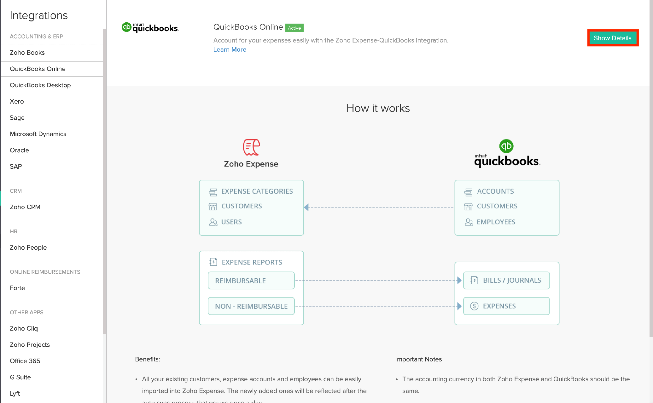653x403 pixels.
Task: Click the QuickBooks logo in the header
Action: pyautogui.click(x=150, y=28)
